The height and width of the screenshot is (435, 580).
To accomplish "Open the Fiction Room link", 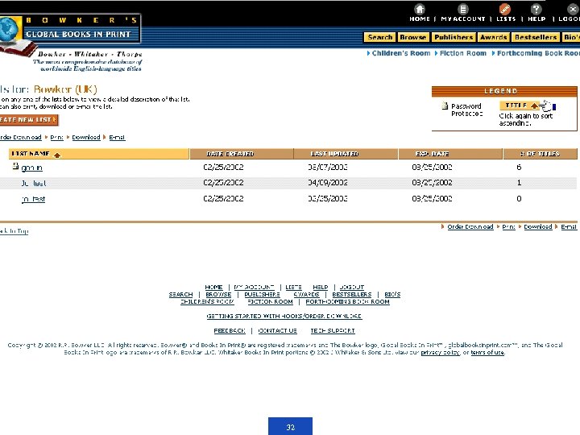I will (x=462, y=53).
